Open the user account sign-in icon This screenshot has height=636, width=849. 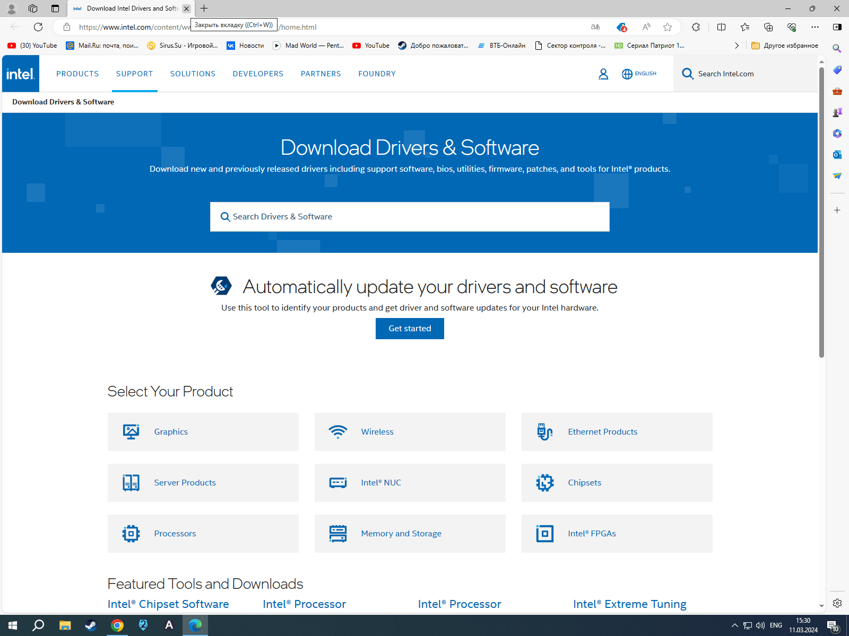click(603, 74)
